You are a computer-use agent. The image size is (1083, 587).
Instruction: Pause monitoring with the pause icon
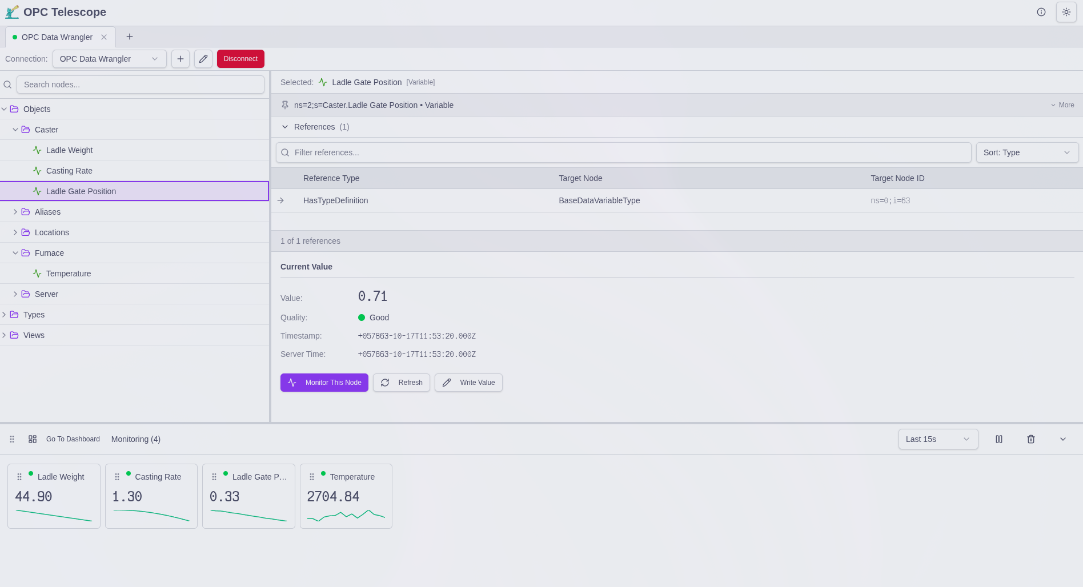[x=998, y=439]
